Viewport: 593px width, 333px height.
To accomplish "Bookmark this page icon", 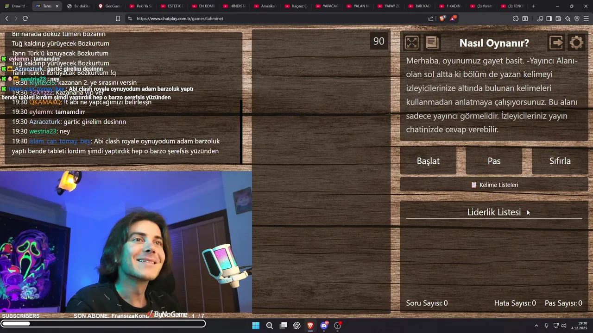I will click(x=118, y=18).
